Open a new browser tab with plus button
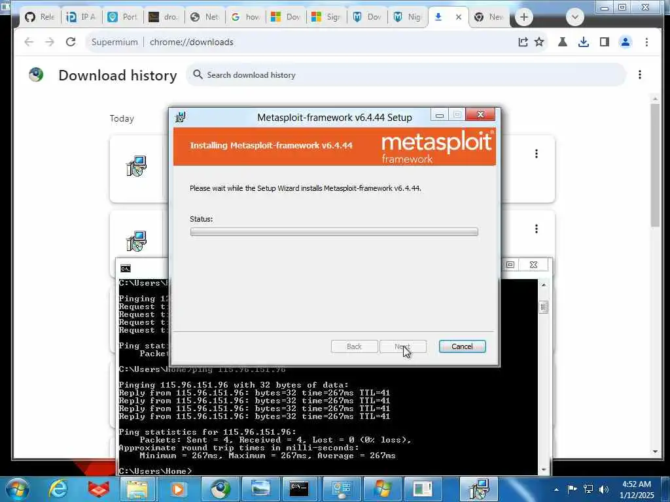Image resolution: width=670 pixels, height=502 pixels. pyautogui.click(x=524, y=17)
